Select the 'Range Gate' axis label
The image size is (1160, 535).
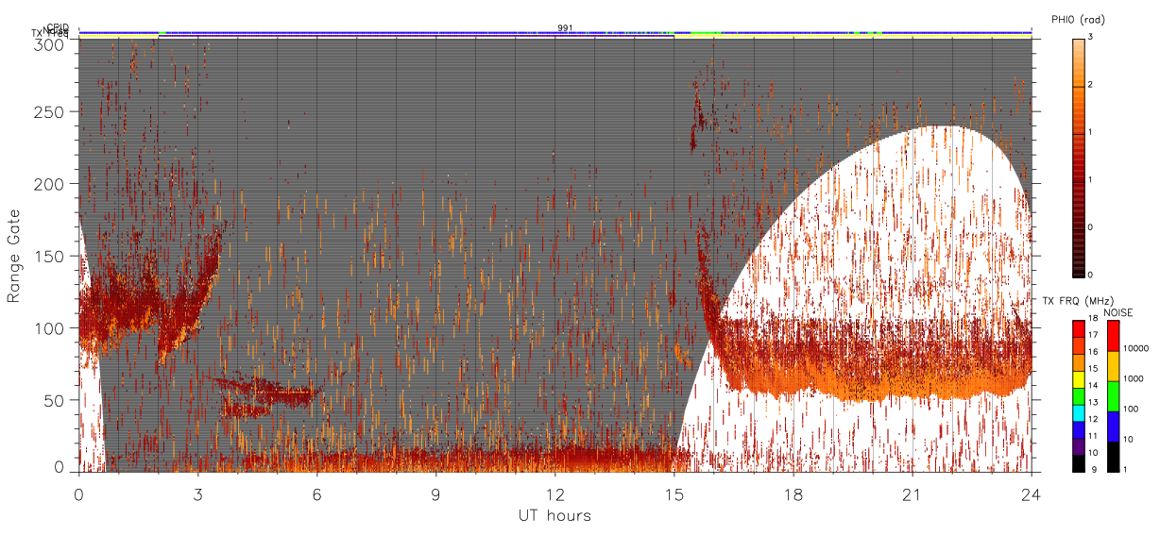(x=13, y=256)
